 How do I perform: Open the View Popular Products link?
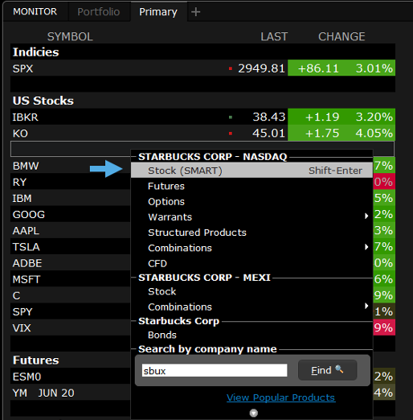280,397
